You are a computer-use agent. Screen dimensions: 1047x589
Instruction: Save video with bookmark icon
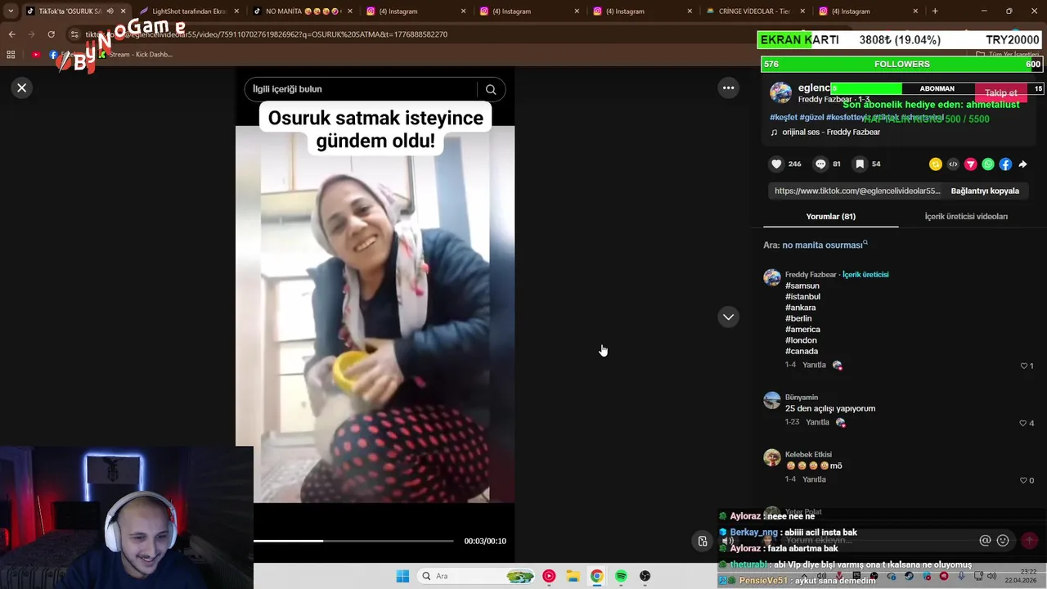point(860,164)
